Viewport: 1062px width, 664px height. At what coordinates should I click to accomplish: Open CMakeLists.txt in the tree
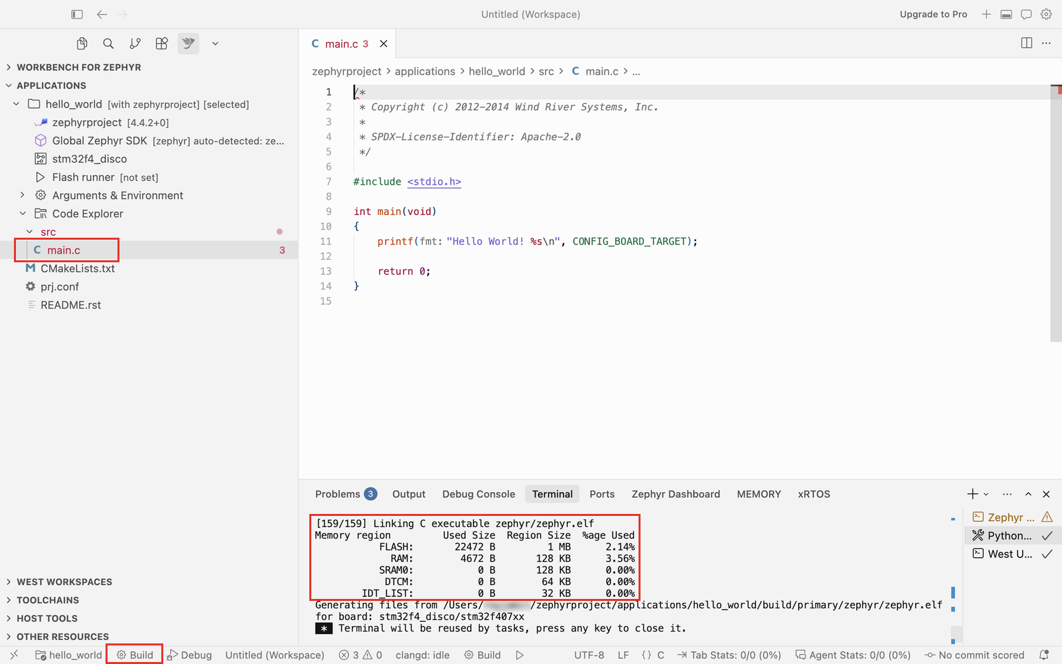78,268
